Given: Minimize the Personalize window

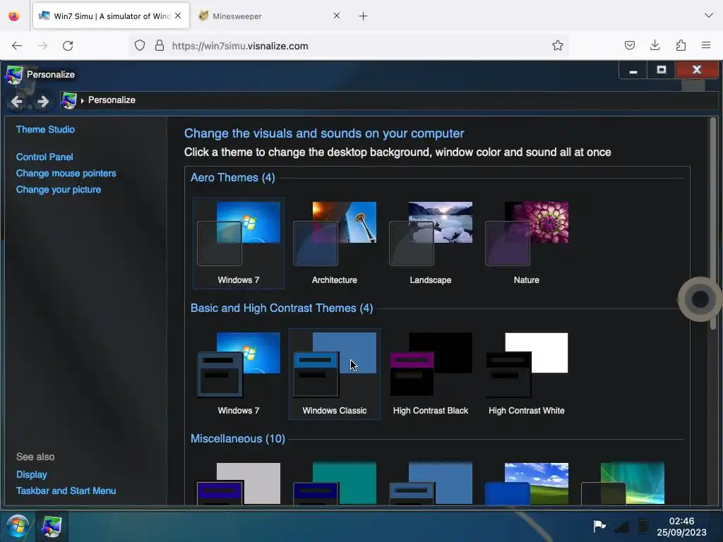Looking at the screenshot, I should tap(633, 71).
